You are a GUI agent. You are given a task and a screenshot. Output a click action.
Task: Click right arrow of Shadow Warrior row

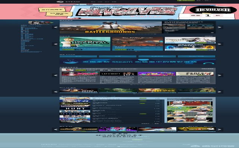click(x=219, y=129)
